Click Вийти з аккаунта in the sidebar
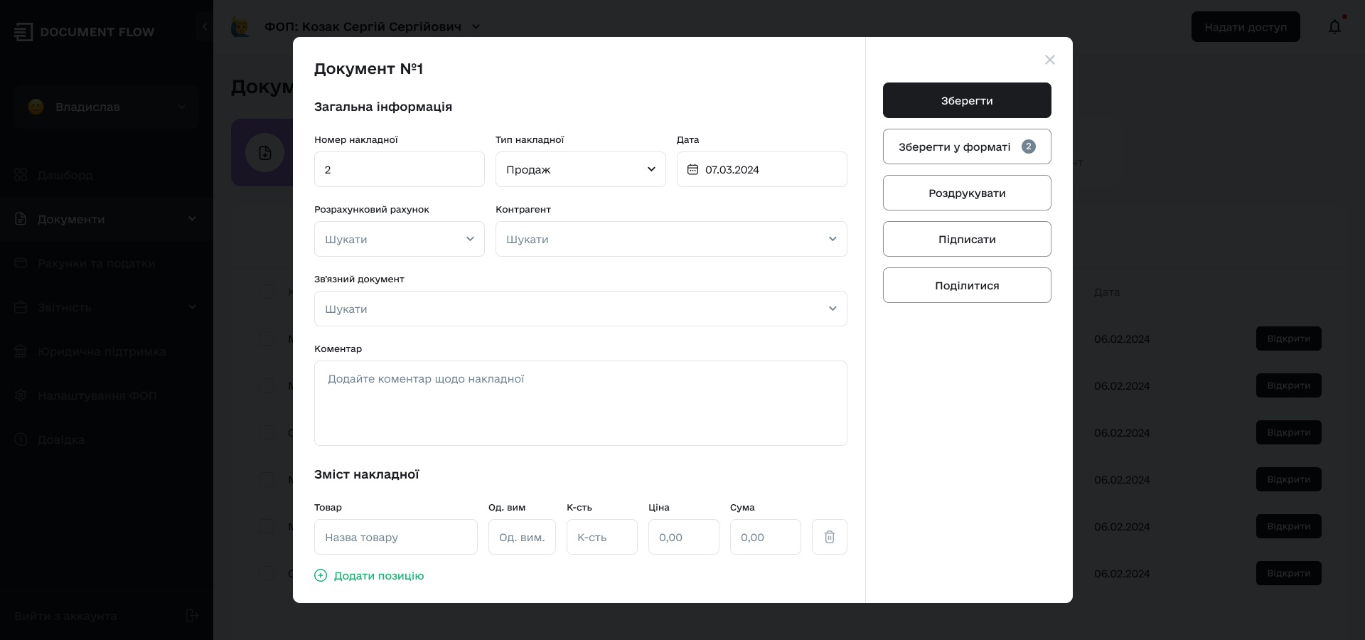Image resolution: width=1365 pixels, height=640 pixels. pos(65,616)
